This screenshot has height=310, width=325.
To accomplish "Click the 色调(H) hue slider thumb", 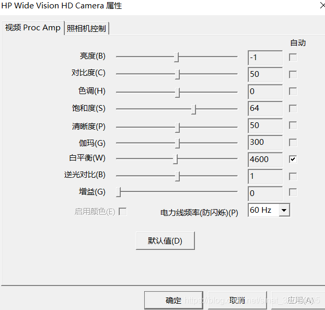I will tap(177, 93).
